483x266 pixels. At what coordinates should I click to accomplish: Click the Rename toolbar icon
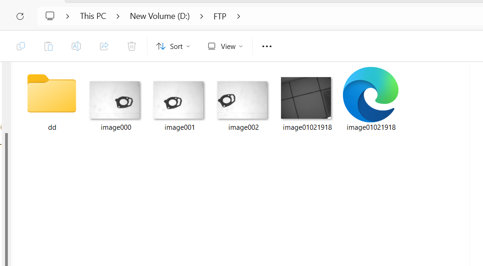pyautogui.click(x=76, y=47)
